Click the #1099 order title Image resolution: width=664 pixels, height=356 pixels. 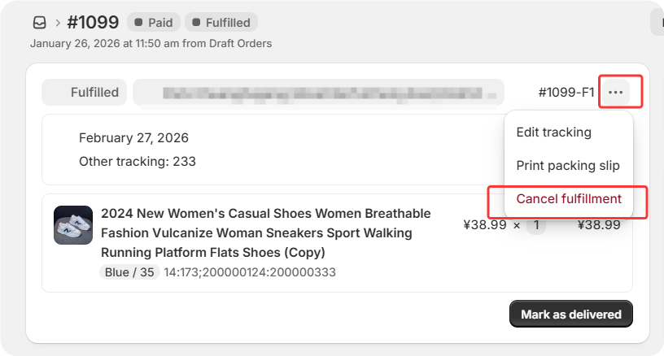click(93, 23)
